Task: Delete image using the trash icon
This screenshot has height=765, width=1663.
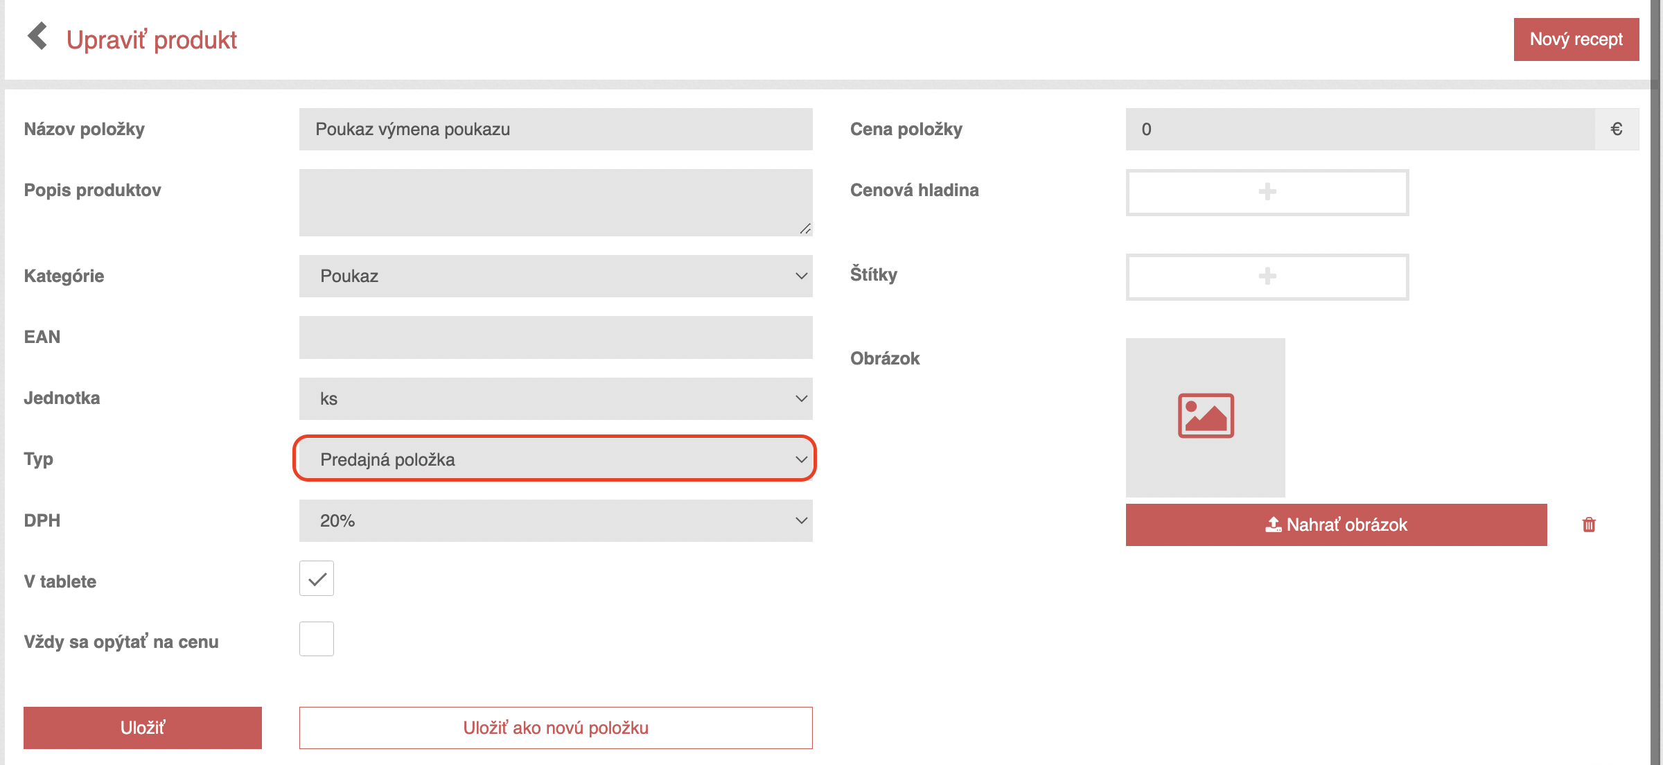Action: click(x=1589, y=525)
